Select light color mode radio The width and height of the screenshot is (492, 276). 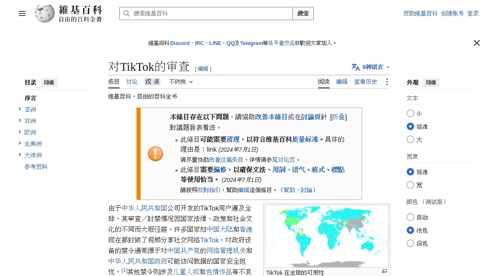click(x=410, y=230)
